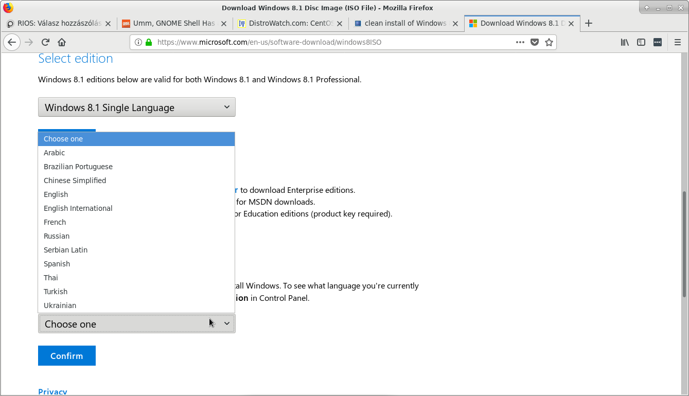Click the dark extension toolbar icon with dots
The image size is (689, 396).
(658, 42)
